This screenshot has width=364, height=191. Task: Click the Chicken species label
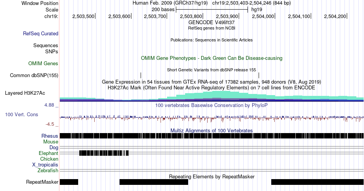click(49, 159)
